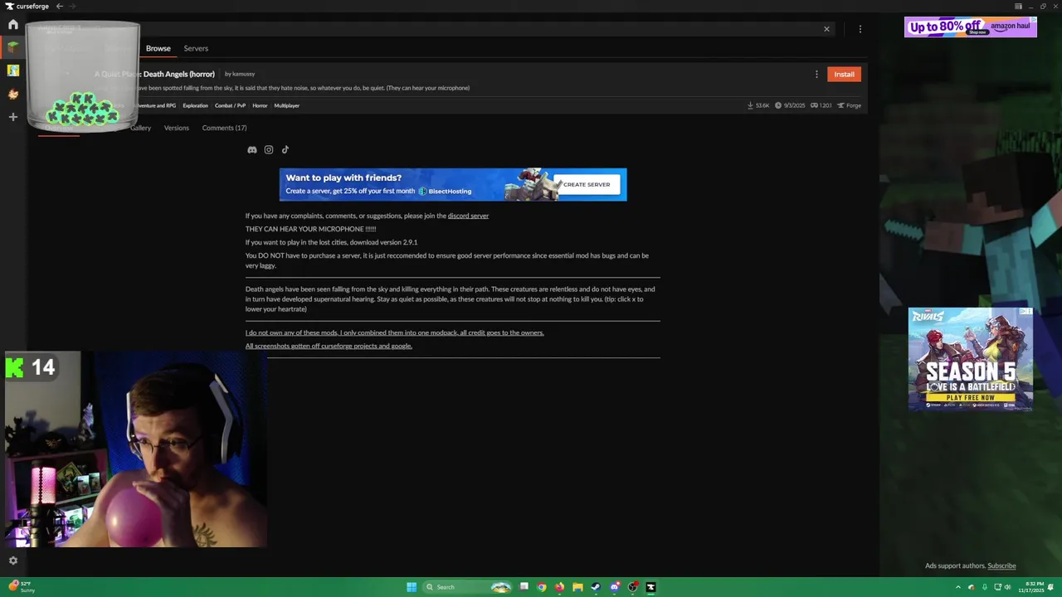Open author profile kamussy

coord(243,74)
